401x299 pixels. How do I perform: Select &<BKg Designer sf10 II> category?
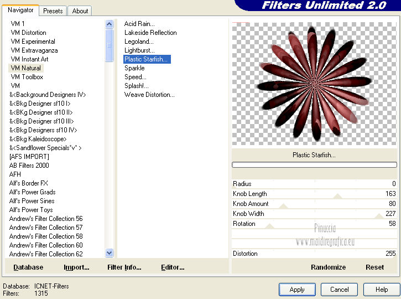pos(41,112)
